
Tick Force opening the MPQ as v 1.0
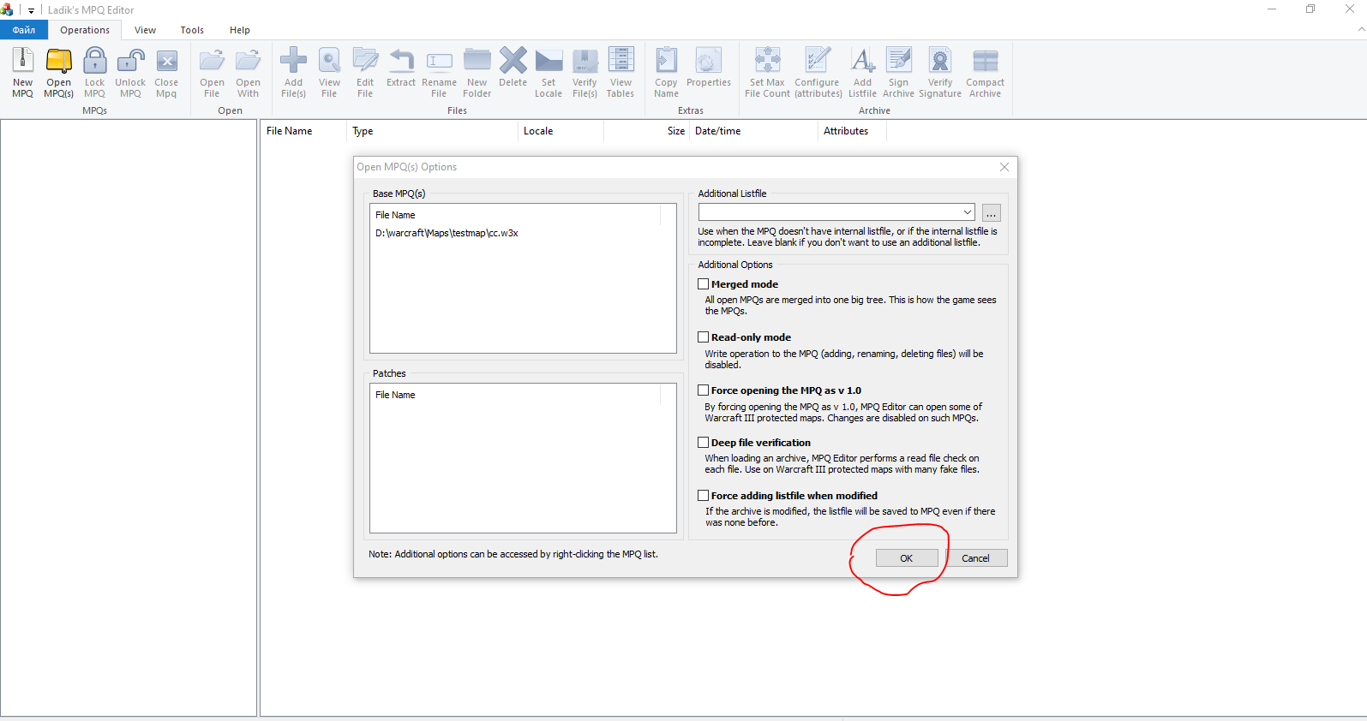(x=704, y=390)
